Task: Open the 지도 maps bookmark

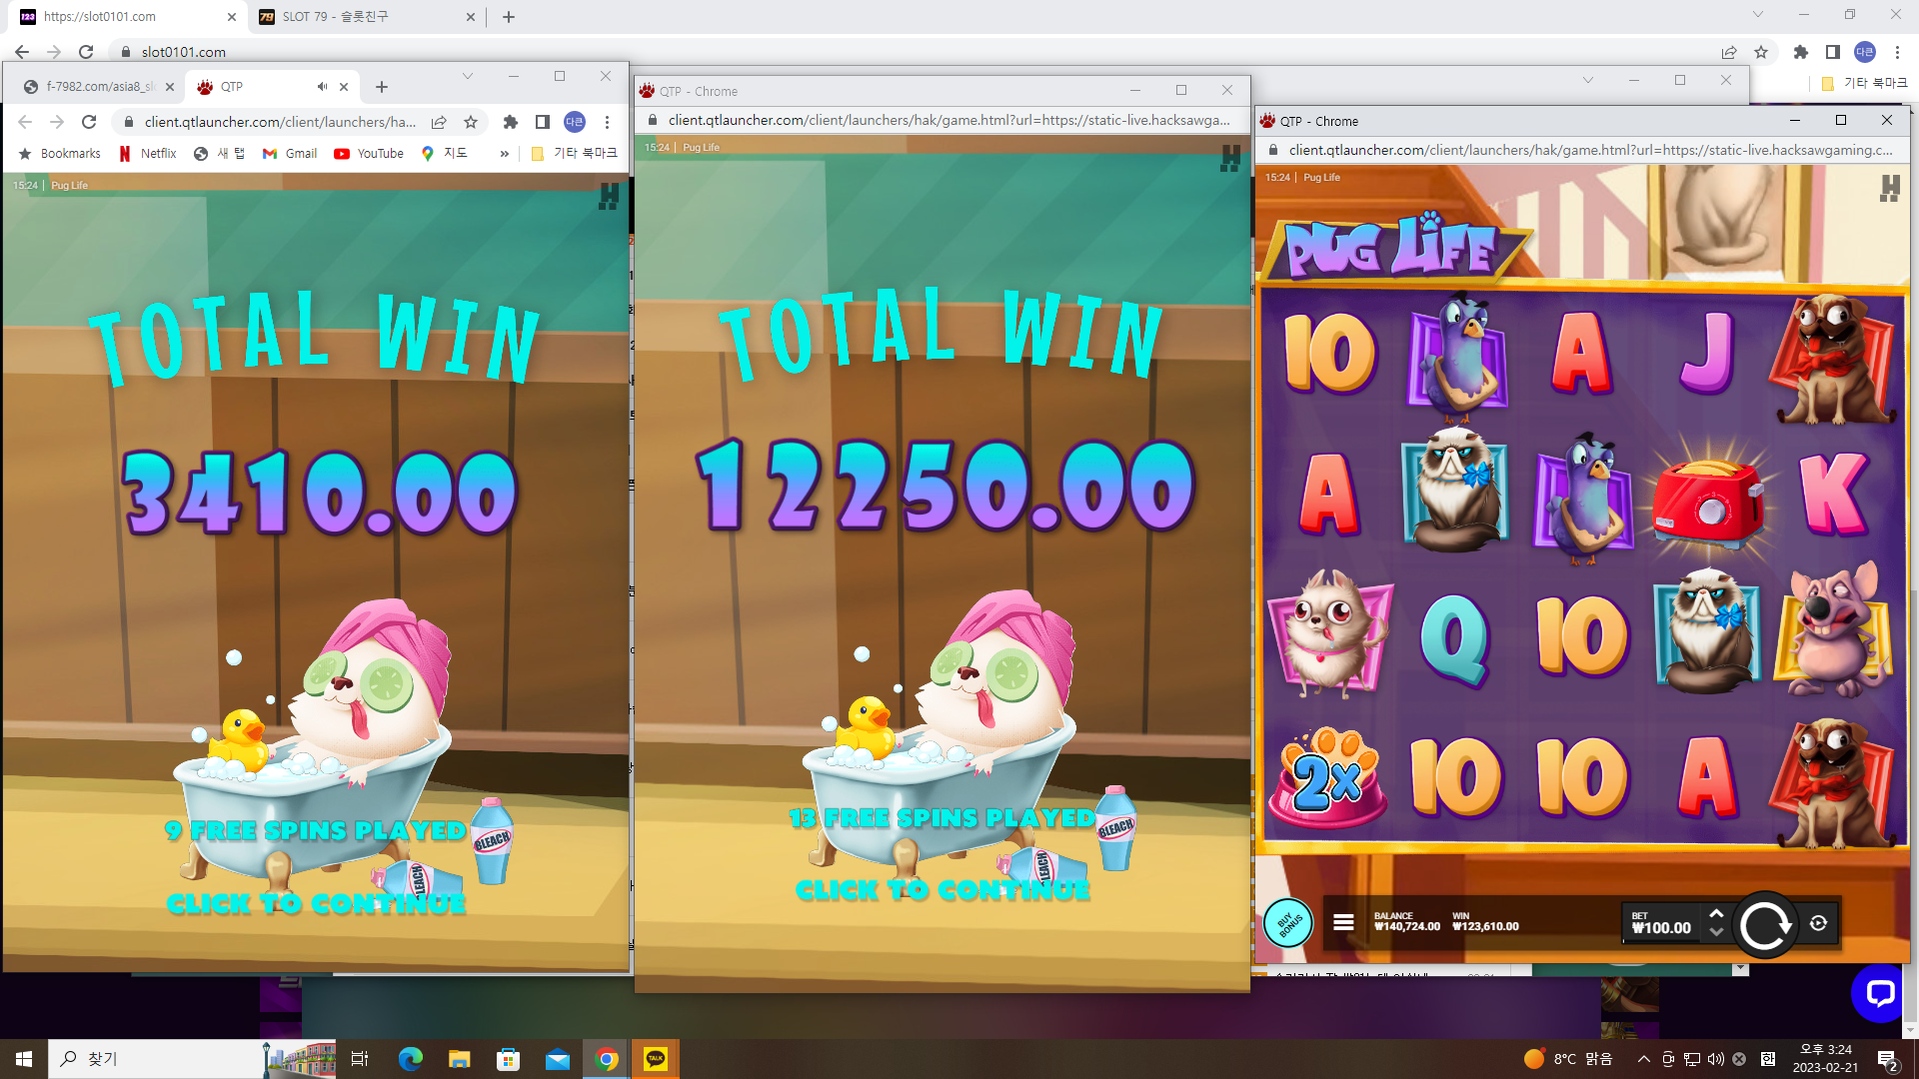Action: pyautogui.click(x=444, y=154)
